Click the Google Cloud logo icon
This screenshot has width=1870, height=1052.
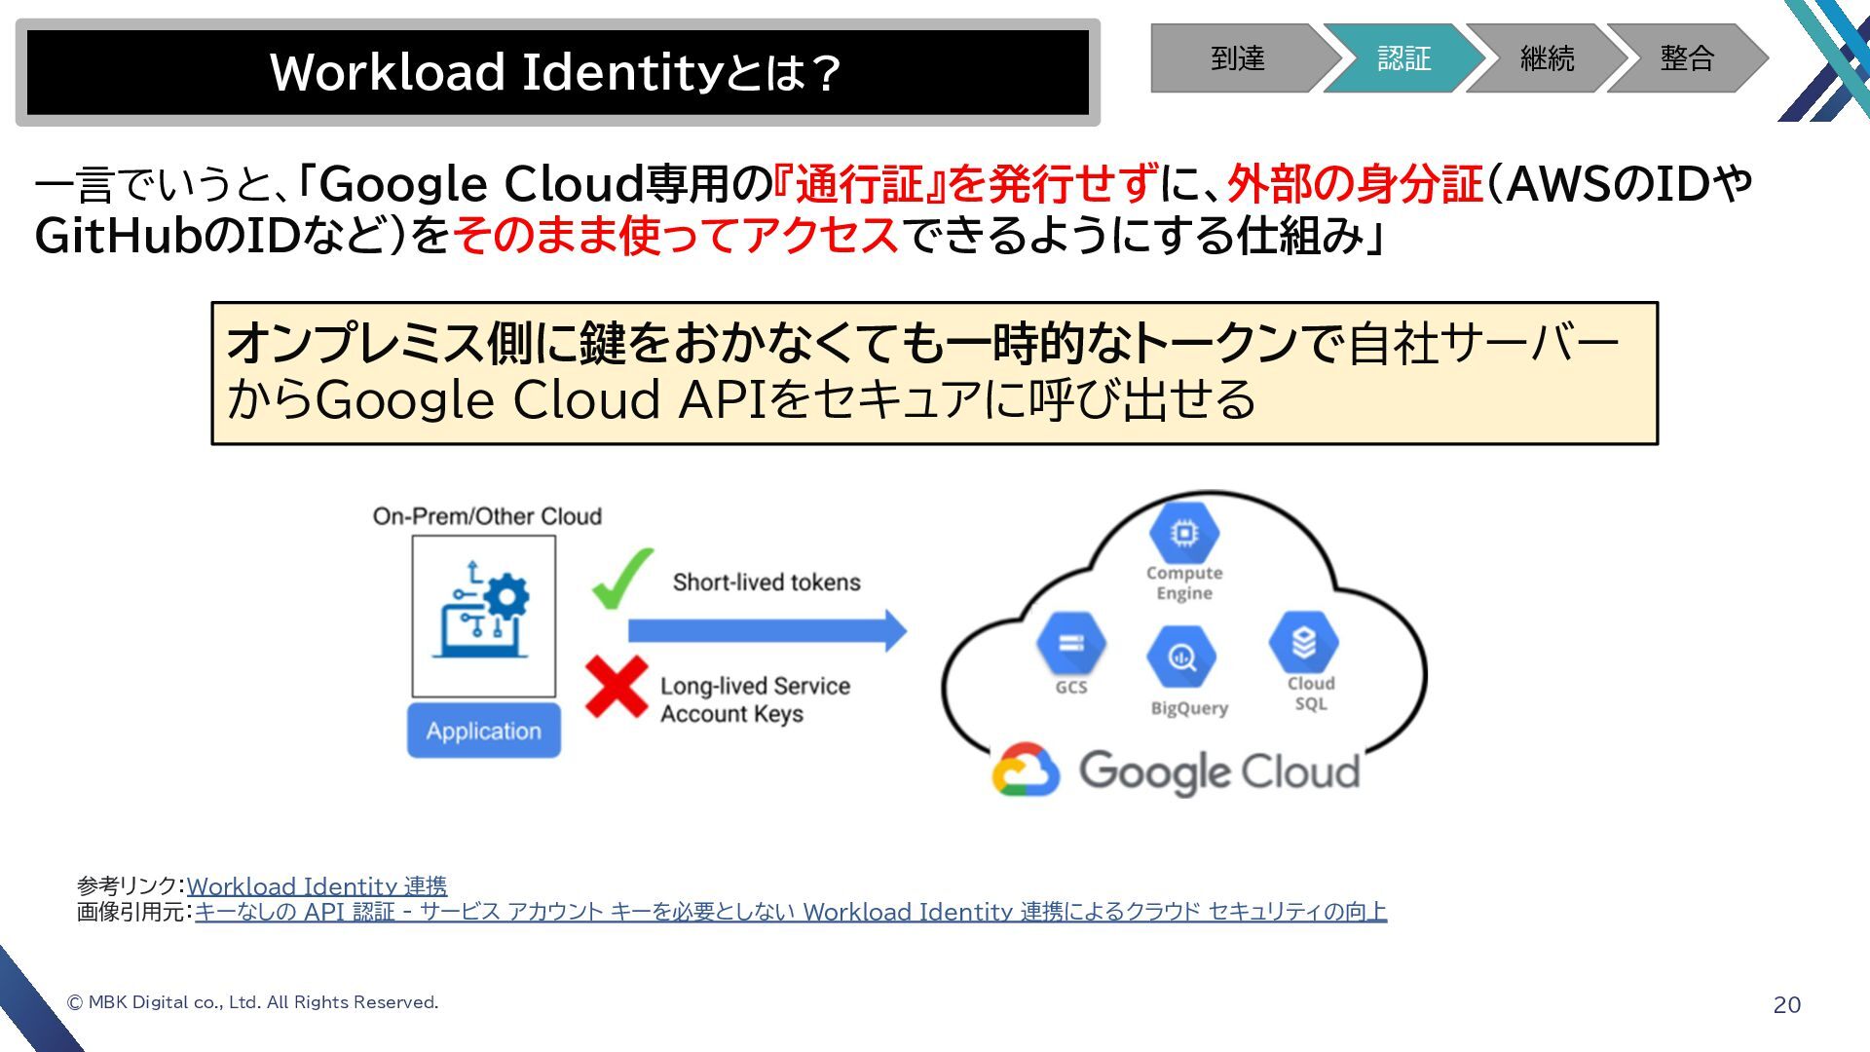click(1026, 770)
